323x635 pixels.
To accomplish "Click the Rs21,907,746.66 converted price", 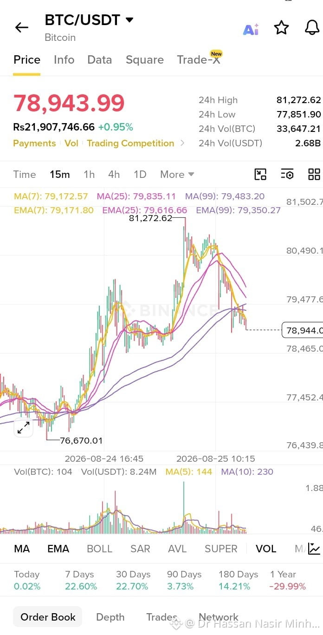I will 54,127.
